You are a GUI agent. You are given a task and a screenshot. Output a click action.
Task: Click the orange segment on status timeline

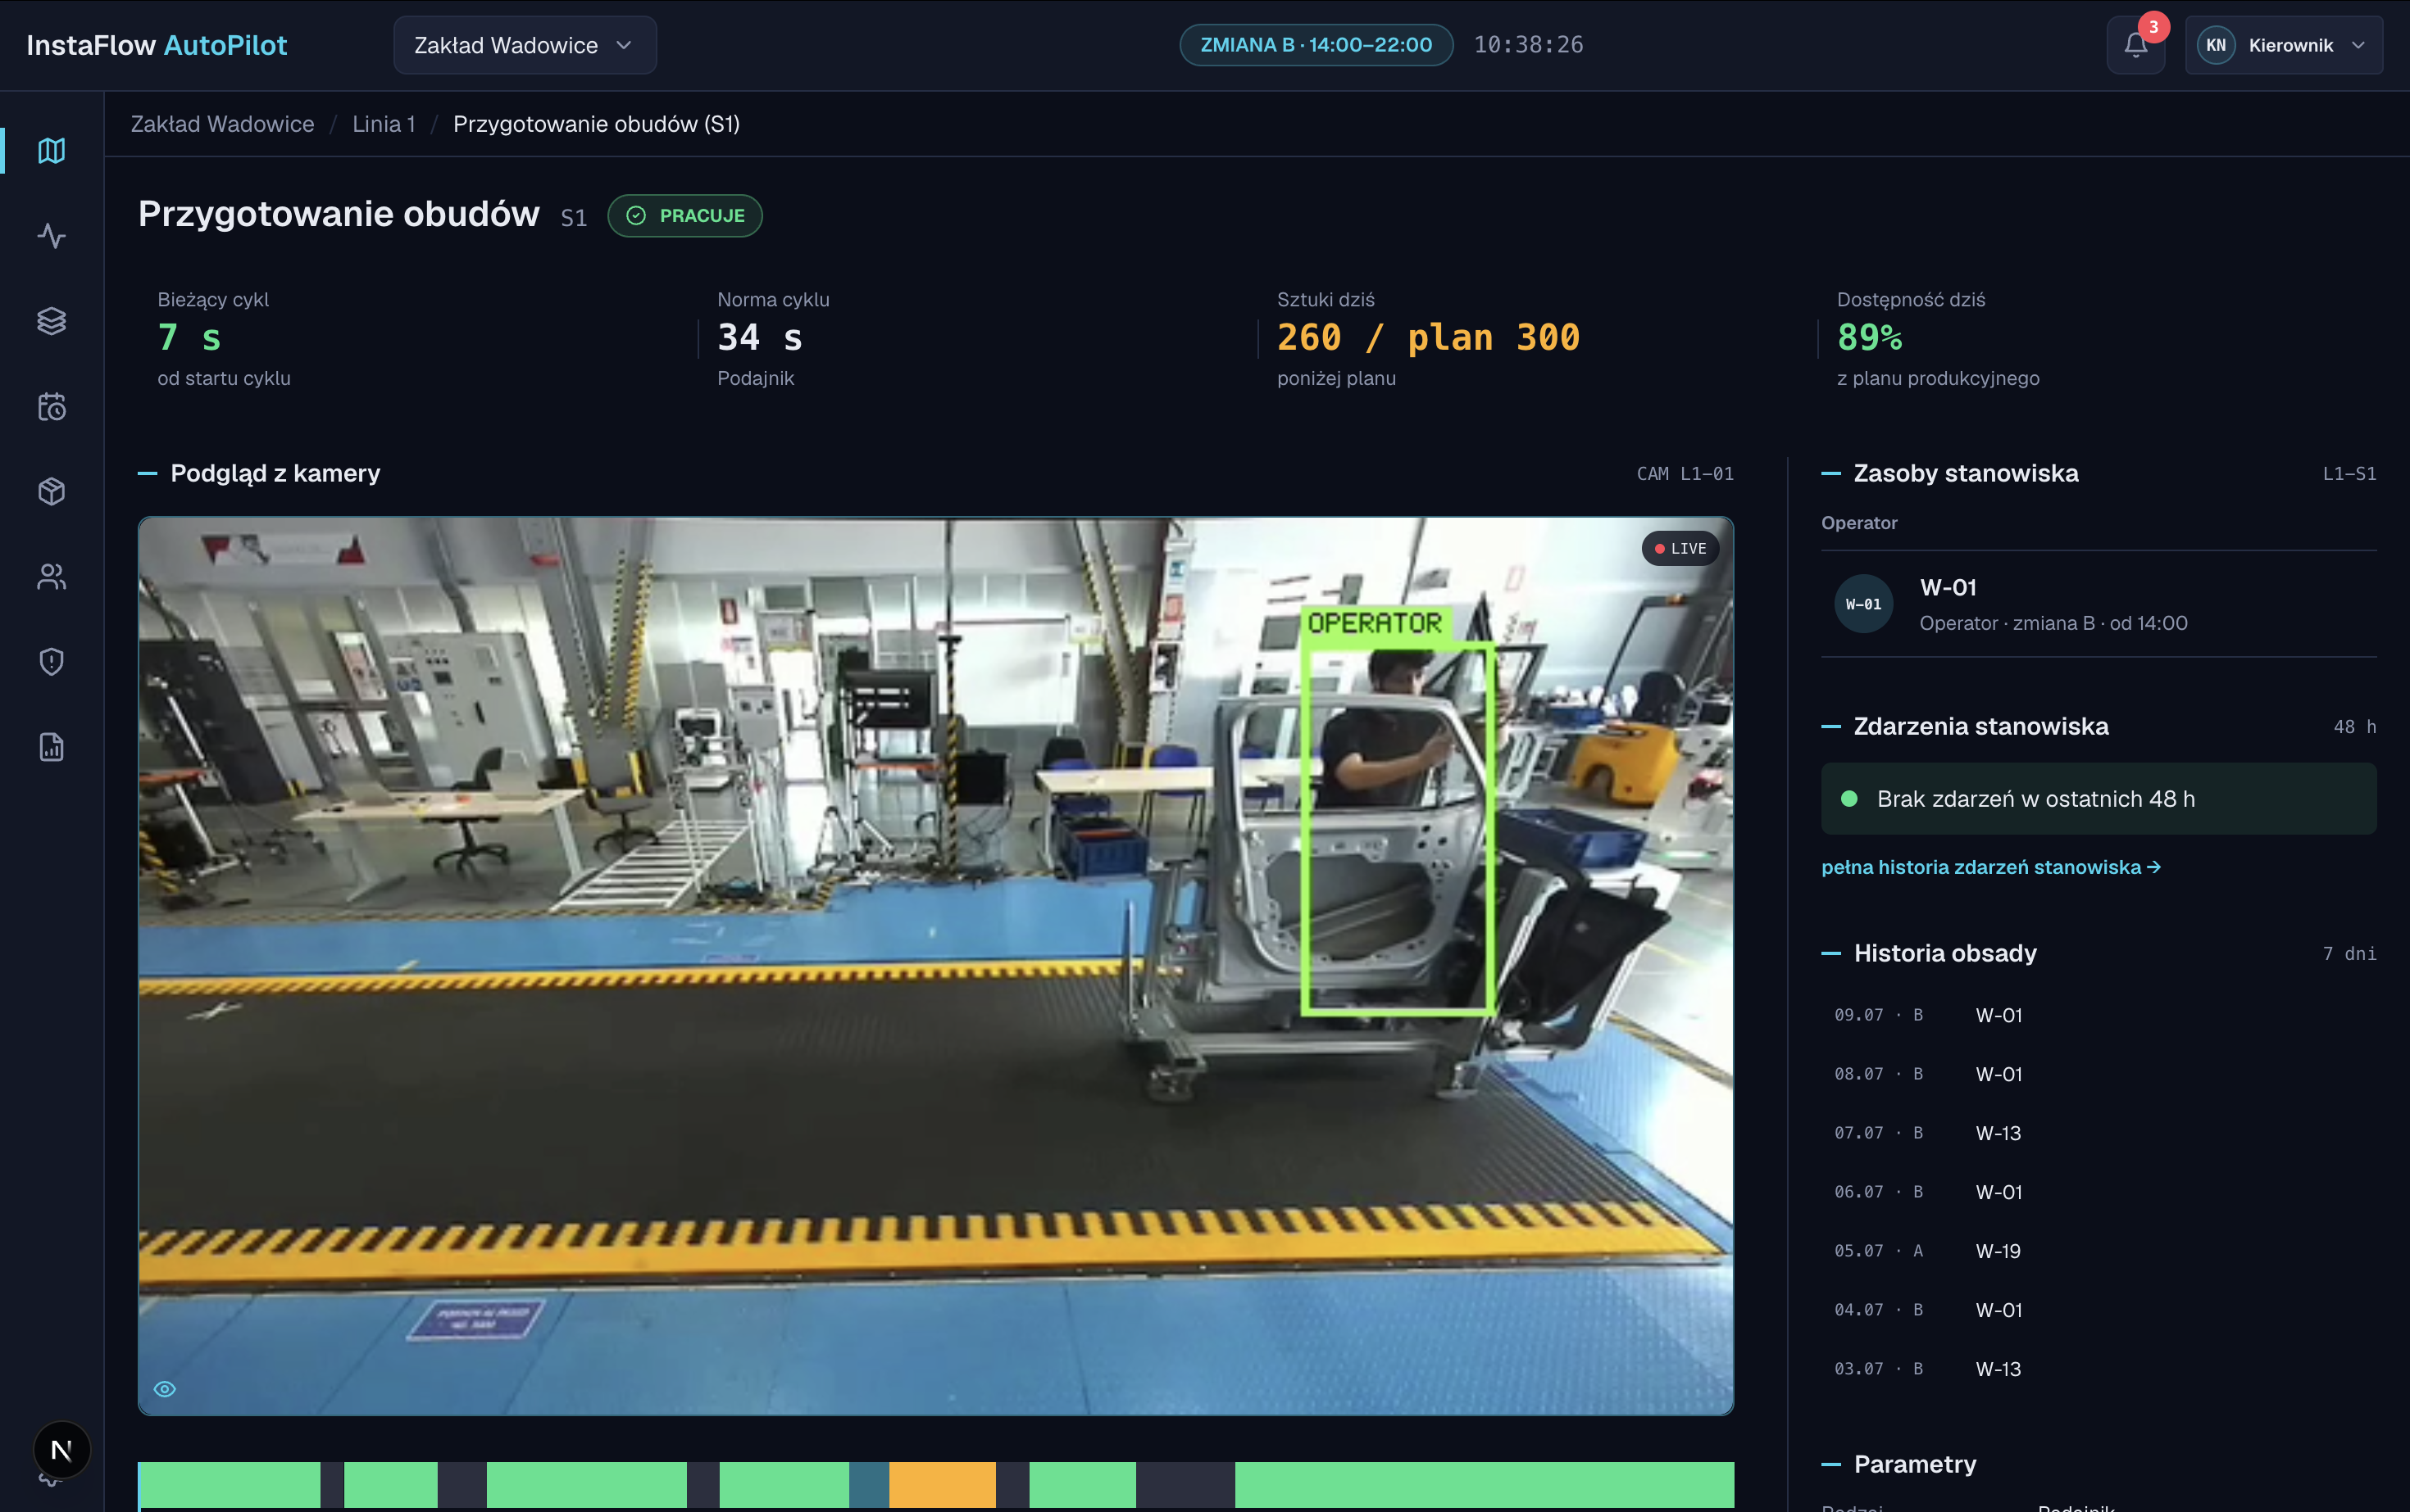(x=942, y=1485)
